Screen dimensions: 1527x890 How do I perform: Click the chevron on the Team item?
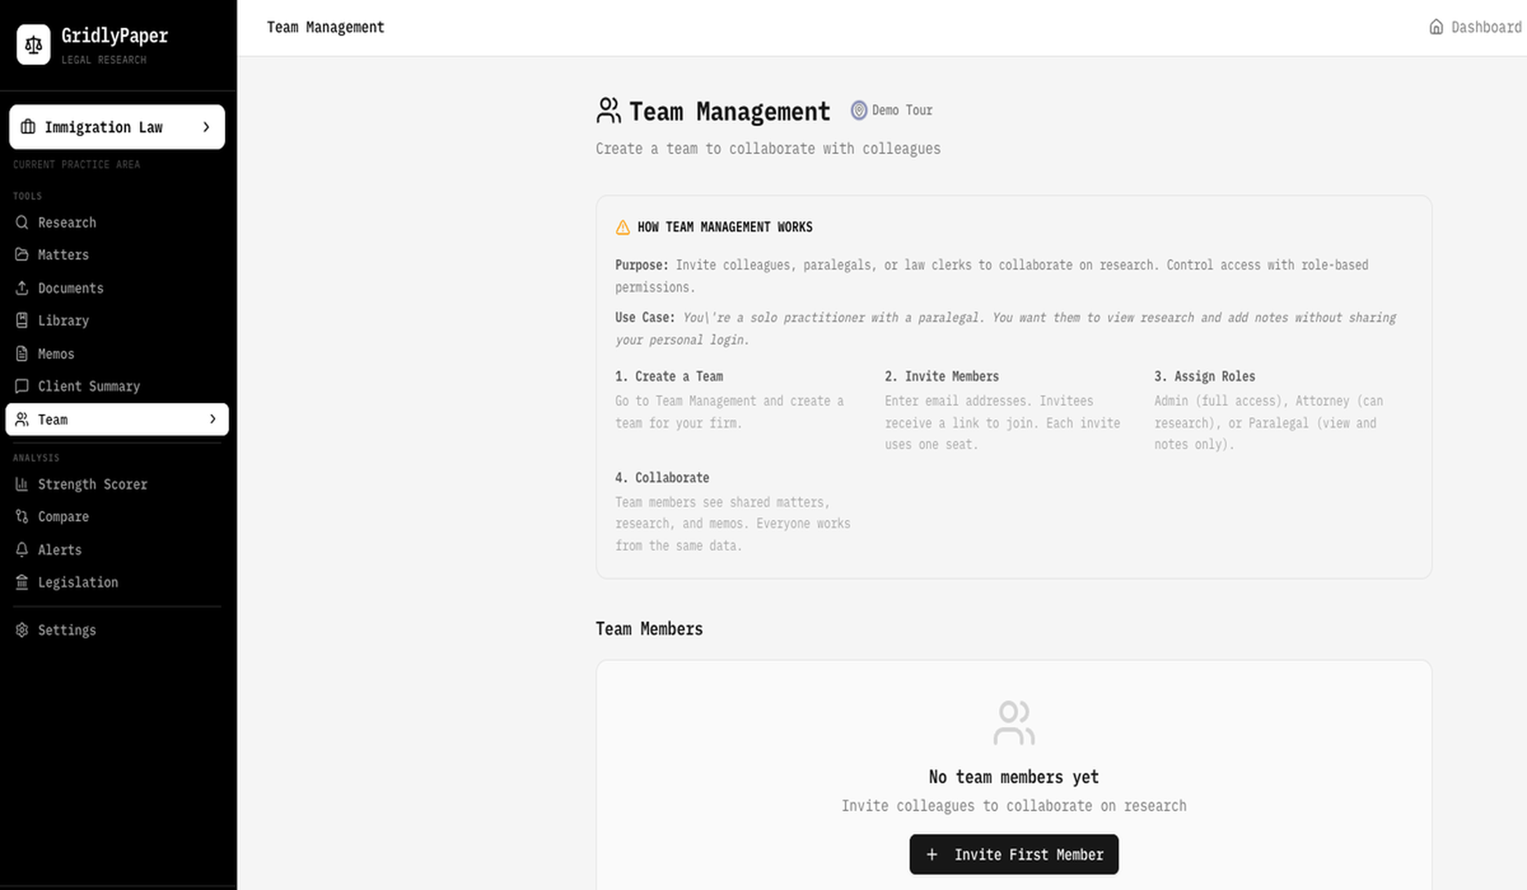click(x=213, y=419)
